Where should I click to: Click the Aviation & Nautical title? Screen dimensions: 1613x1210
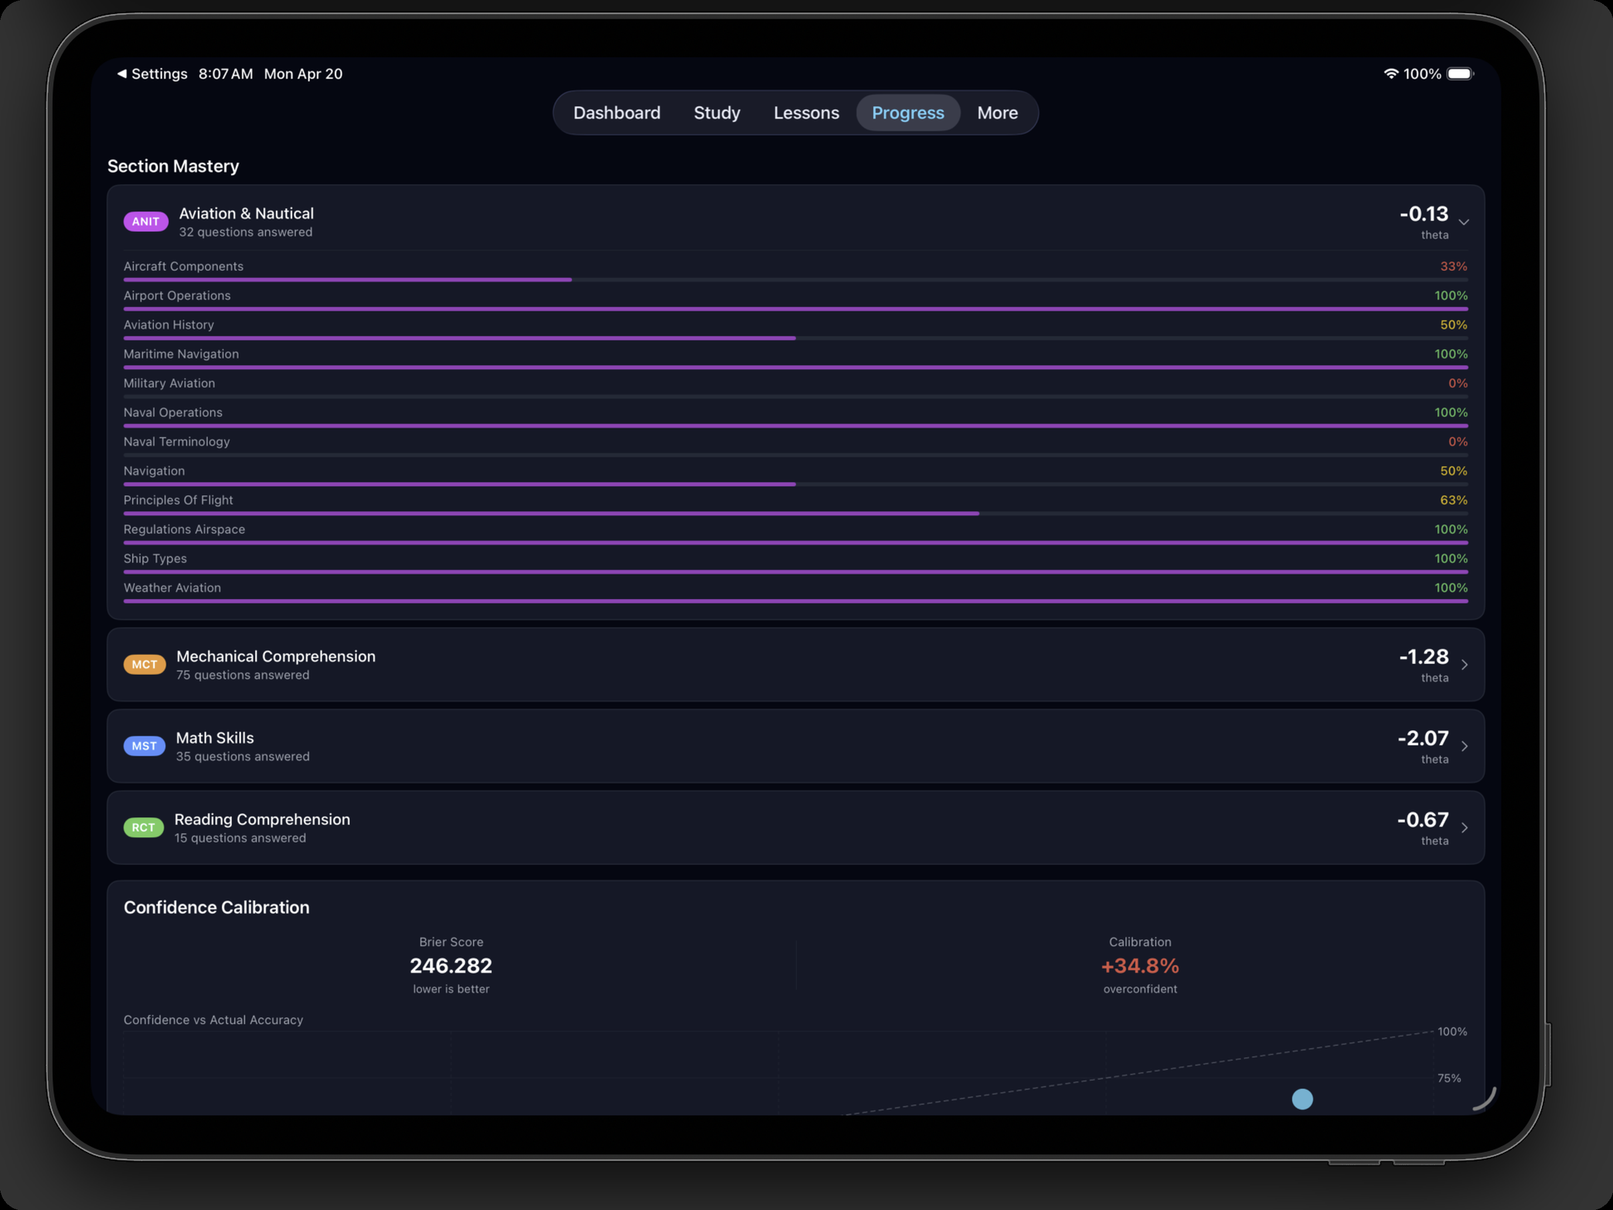click(247, 214)
